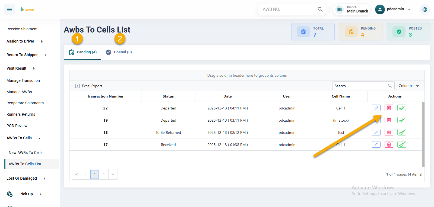Go to last page of results
Screen dimensions: 434x207
tap(113, 174)
